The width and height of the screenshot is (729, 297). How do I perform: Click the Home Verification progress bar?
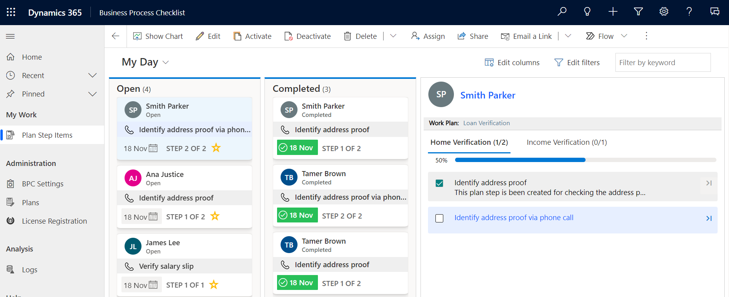585,160
